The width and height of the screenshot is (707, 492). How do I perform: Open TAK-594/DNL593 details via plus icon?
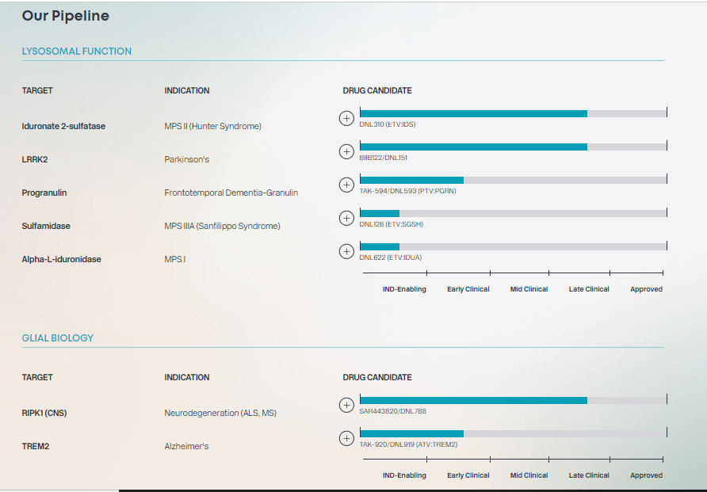point(346,185)
